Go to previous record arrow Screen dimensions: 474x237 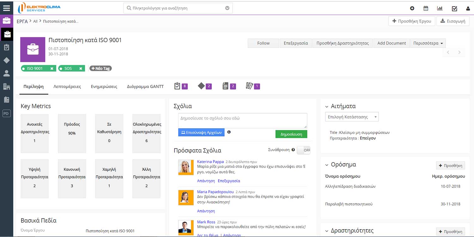coord(448,52)
